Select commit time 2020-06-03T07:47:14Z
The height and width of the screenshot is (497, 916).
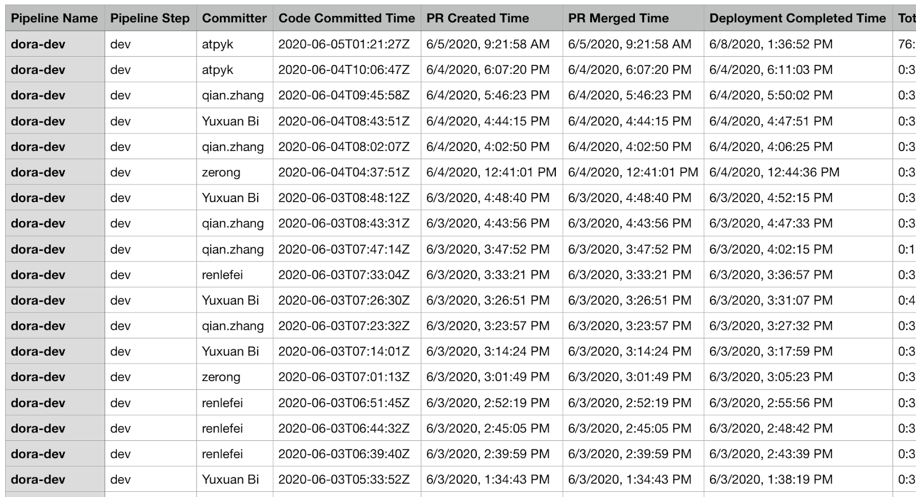pyautogui.click(x=344, y=249)
